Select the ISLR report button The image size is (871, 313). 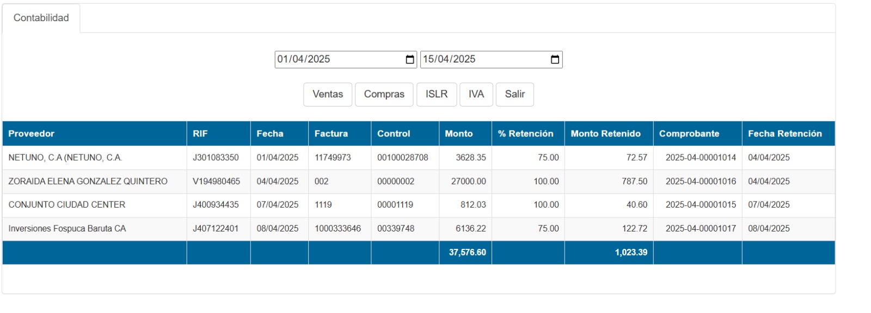(436, 95)
